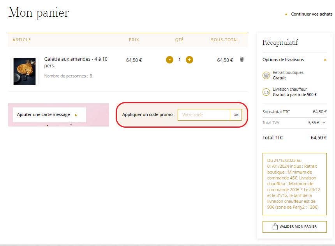Click the delivery conditions notice box
The width and height of the screenshot is (335, 246).
pos(294,184)
